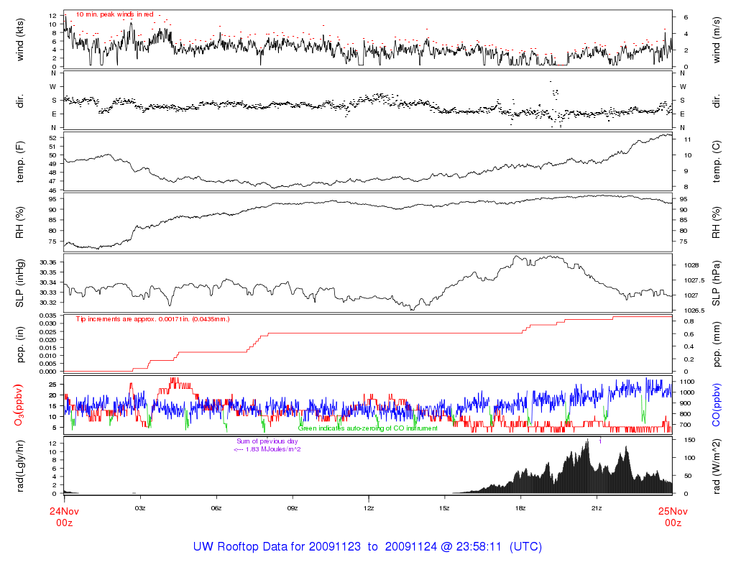The width and height of the screenshot is (736, 575).
Task: Click the 'temp. (C)' axis label
Action: point(716,162)
